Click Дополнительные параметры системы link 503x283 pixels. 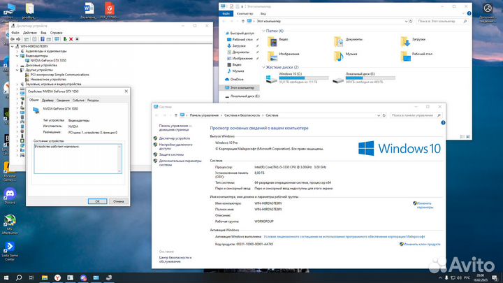point(180,163)
